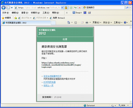
Task: Open Favorites star button 收藏夹
Action: click(7, 18)
